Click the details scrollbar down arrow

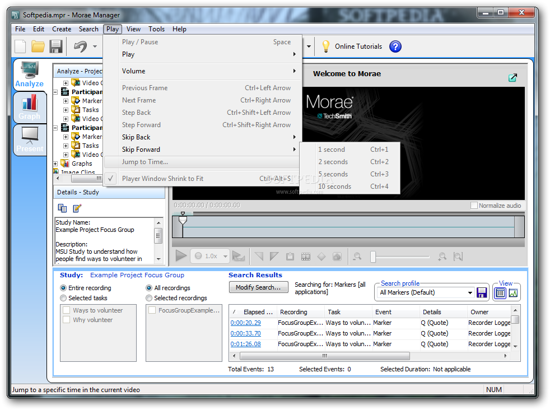point(159,259)
